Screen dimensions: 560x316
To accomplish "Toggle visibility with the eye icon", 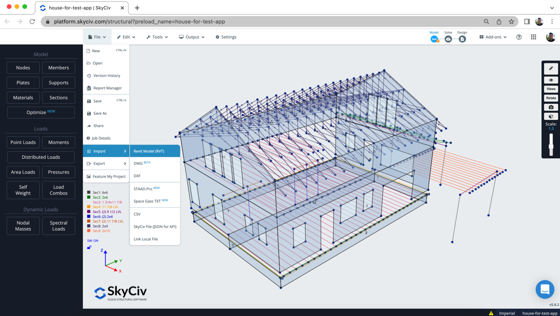I will tap(551, 80).
